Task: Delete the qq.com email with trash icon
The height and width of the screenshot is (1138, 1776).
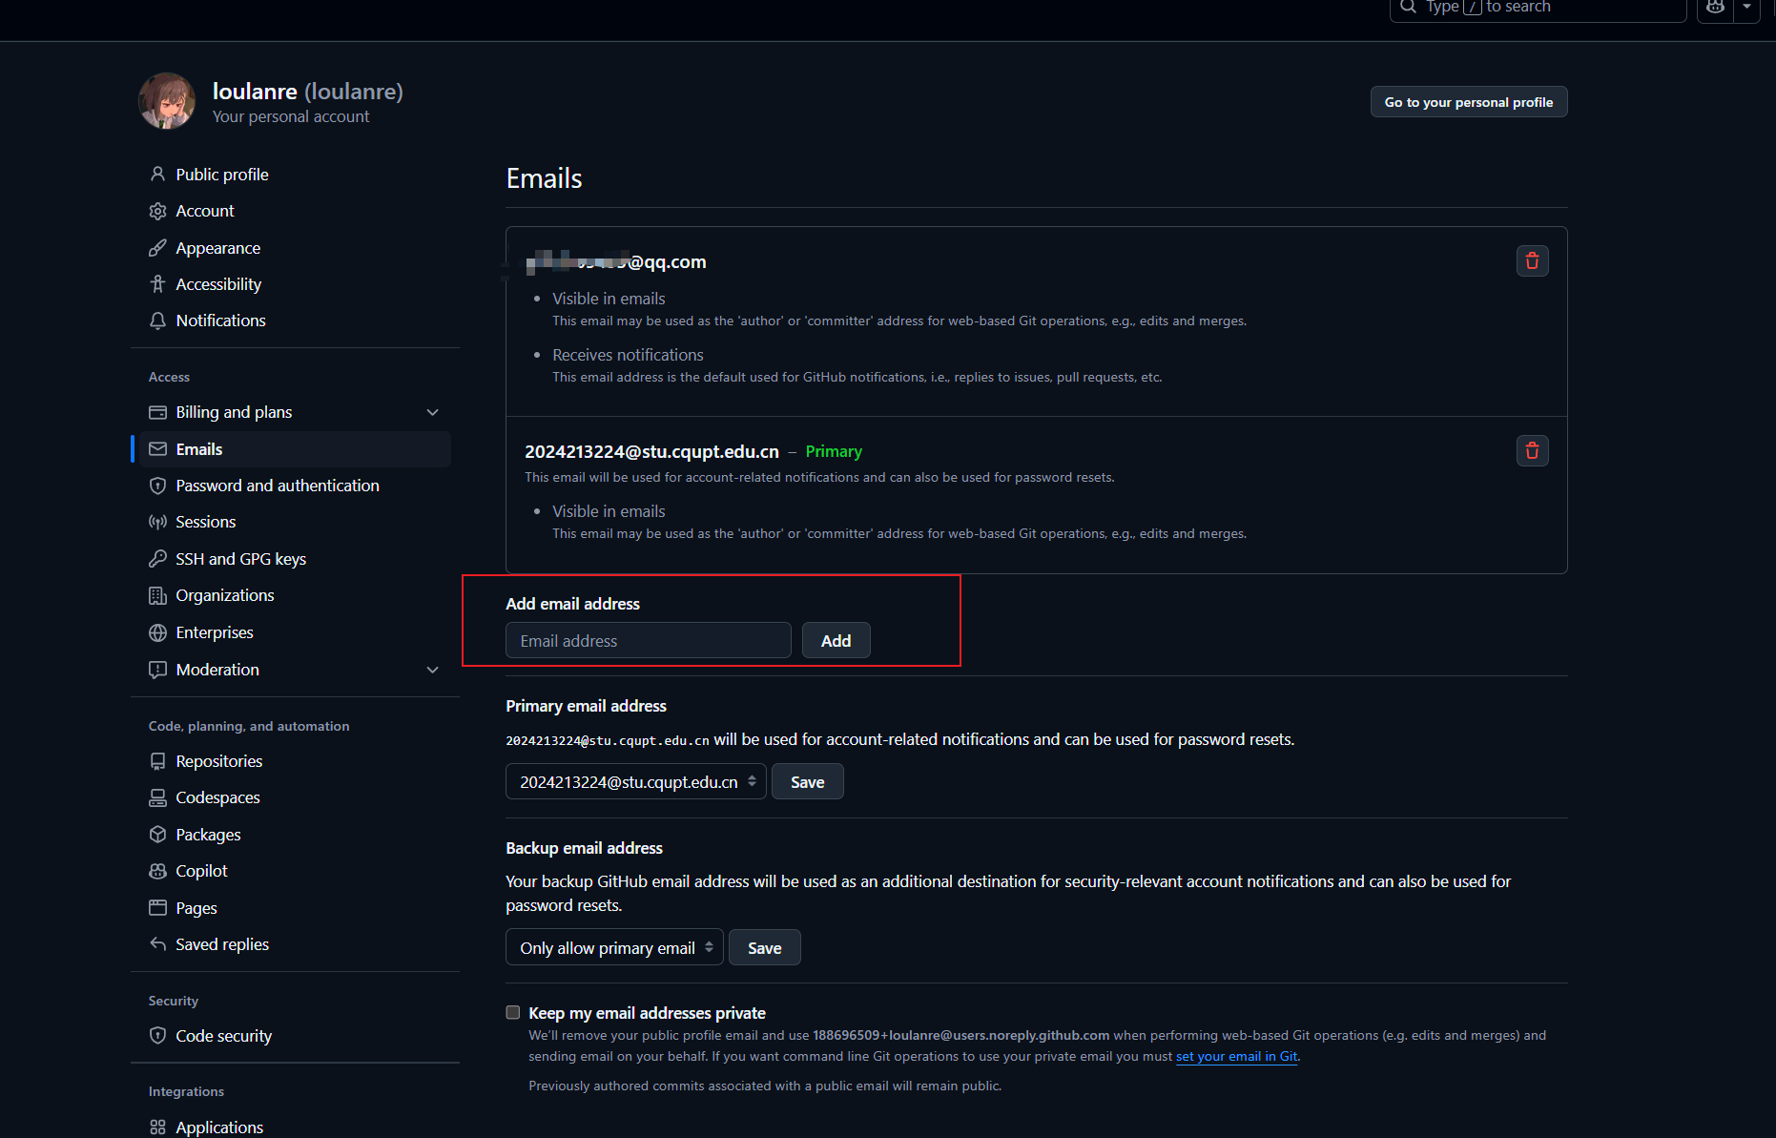Action: coord(1532,261)
